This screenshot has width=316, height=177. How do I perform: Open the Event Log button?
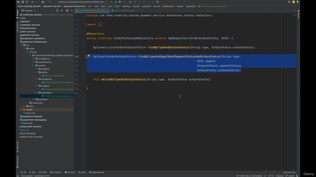click(289, 172)
